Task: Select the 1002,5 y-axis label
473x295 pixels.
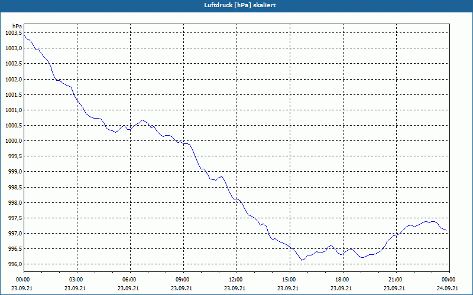Action: (14, 64)
